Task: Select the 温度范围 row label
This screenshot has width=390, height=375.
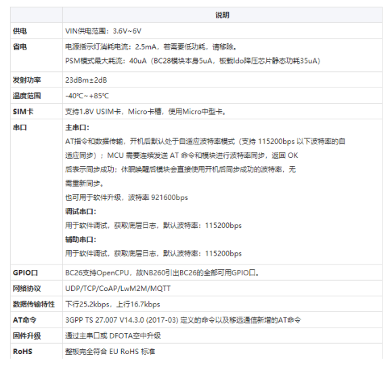Action: (26, 96)
